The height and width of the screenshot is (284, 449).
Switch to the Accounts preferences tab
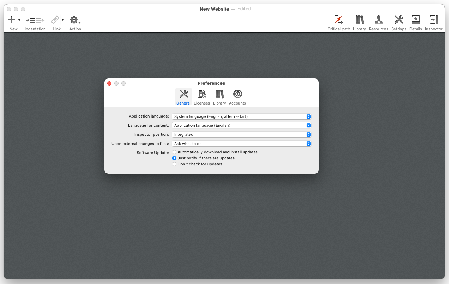[x=237, y=97]
